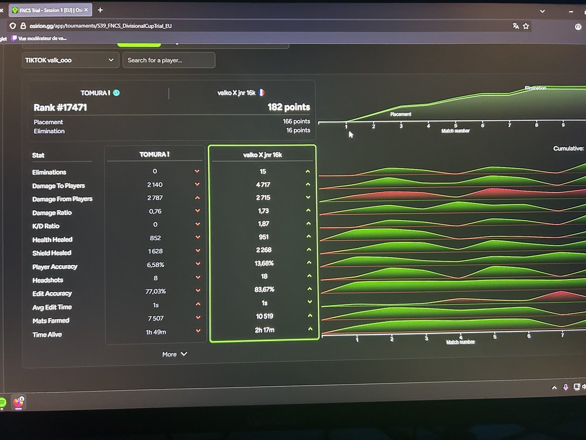Open the page translation icon
The width and height of the screenshot is (586, 440).
pos(516,26)
